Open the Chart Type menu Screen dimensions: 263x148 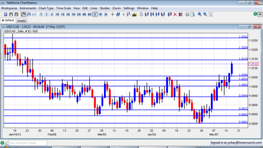[x=46, y=8]
